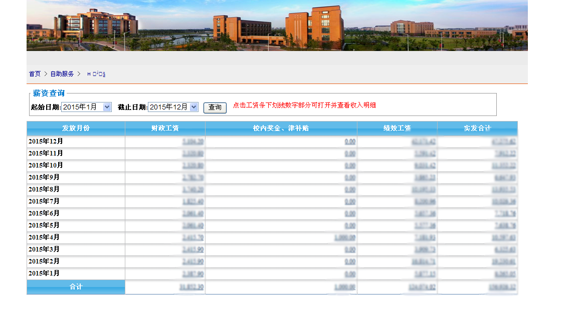Select the 财政工资 column header

(165, 128)
